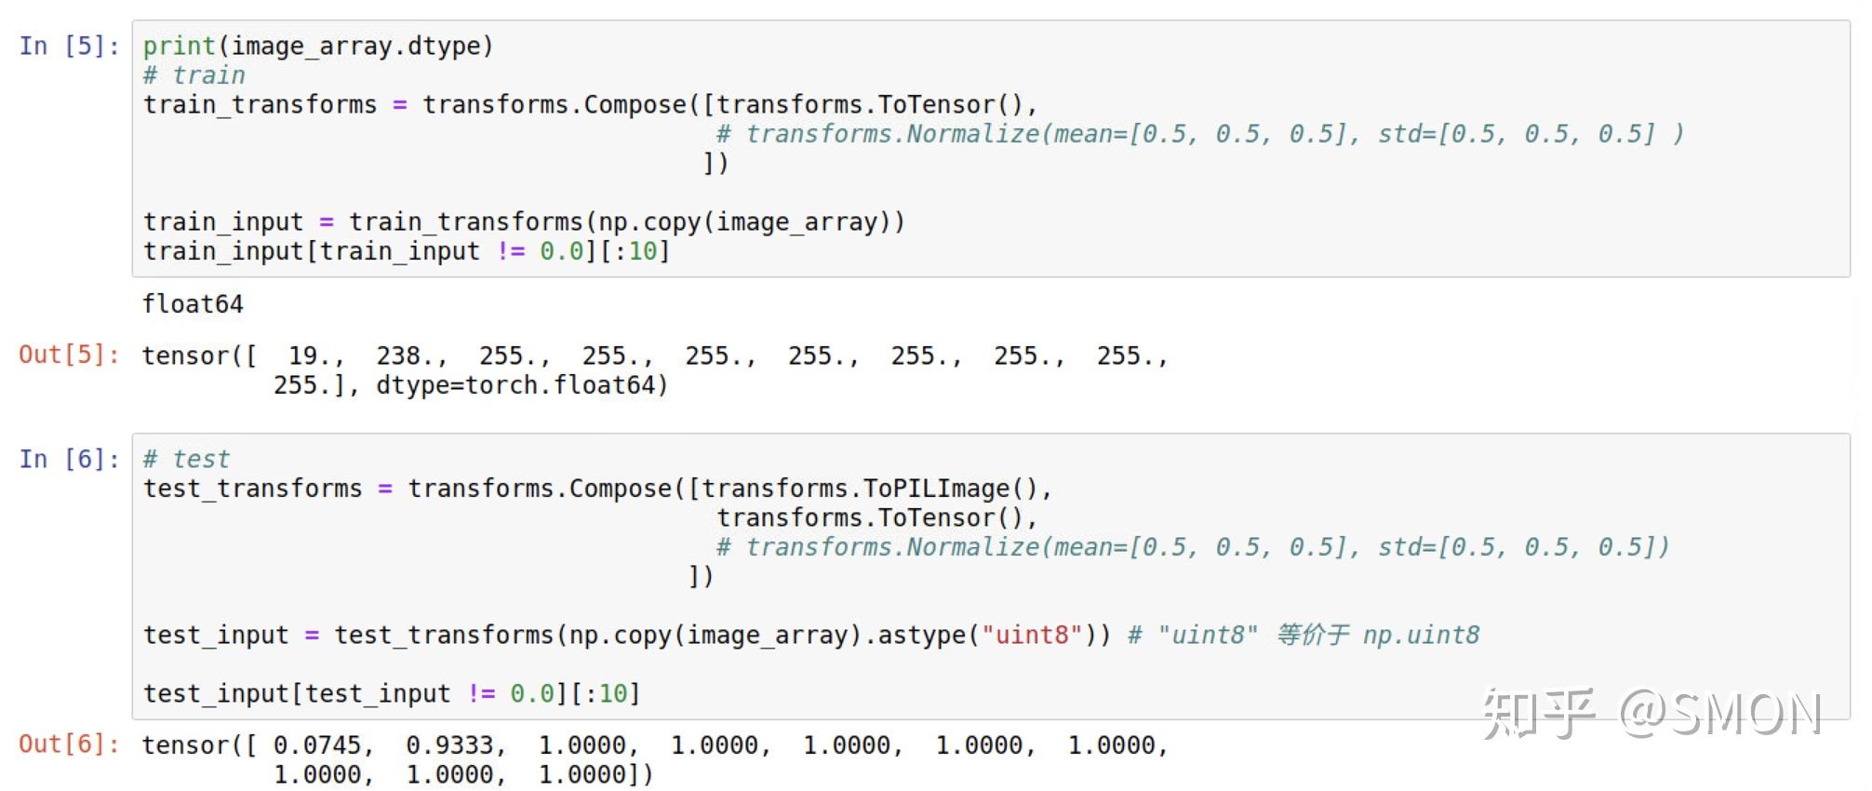
Task: Click the print(image_array.dtype) line
Action: point(318,46)
